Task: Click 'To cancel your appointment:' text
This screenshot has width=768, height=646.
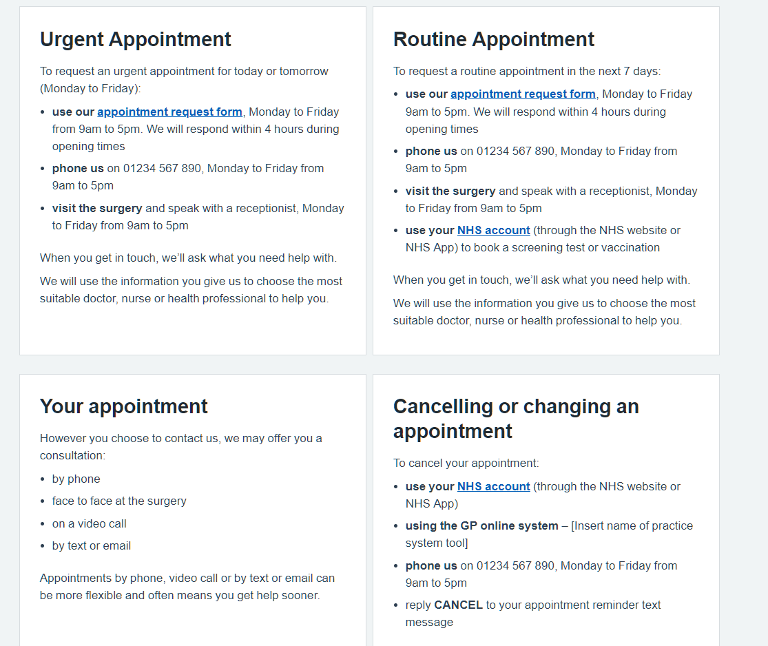Action: click(x=466, y=463)
